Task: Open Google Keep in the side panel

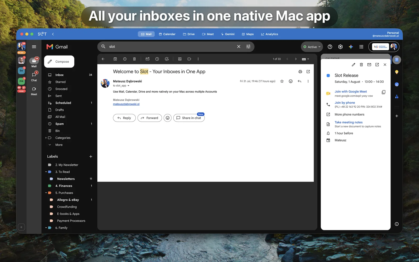Action: [397, 72]
